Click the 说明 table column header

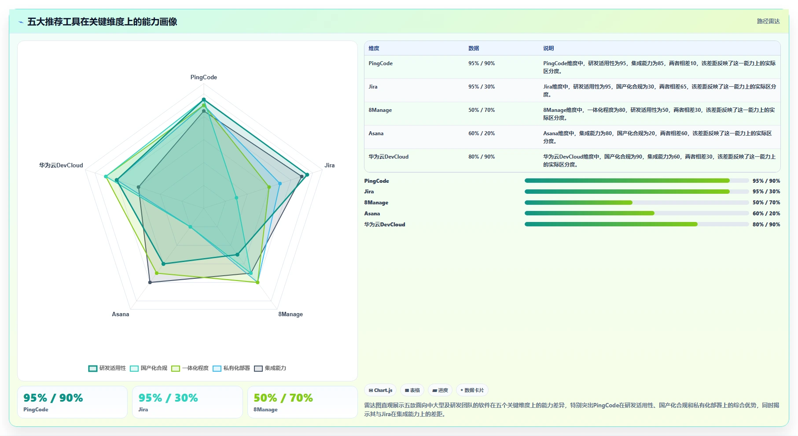[x=548, y=48]
